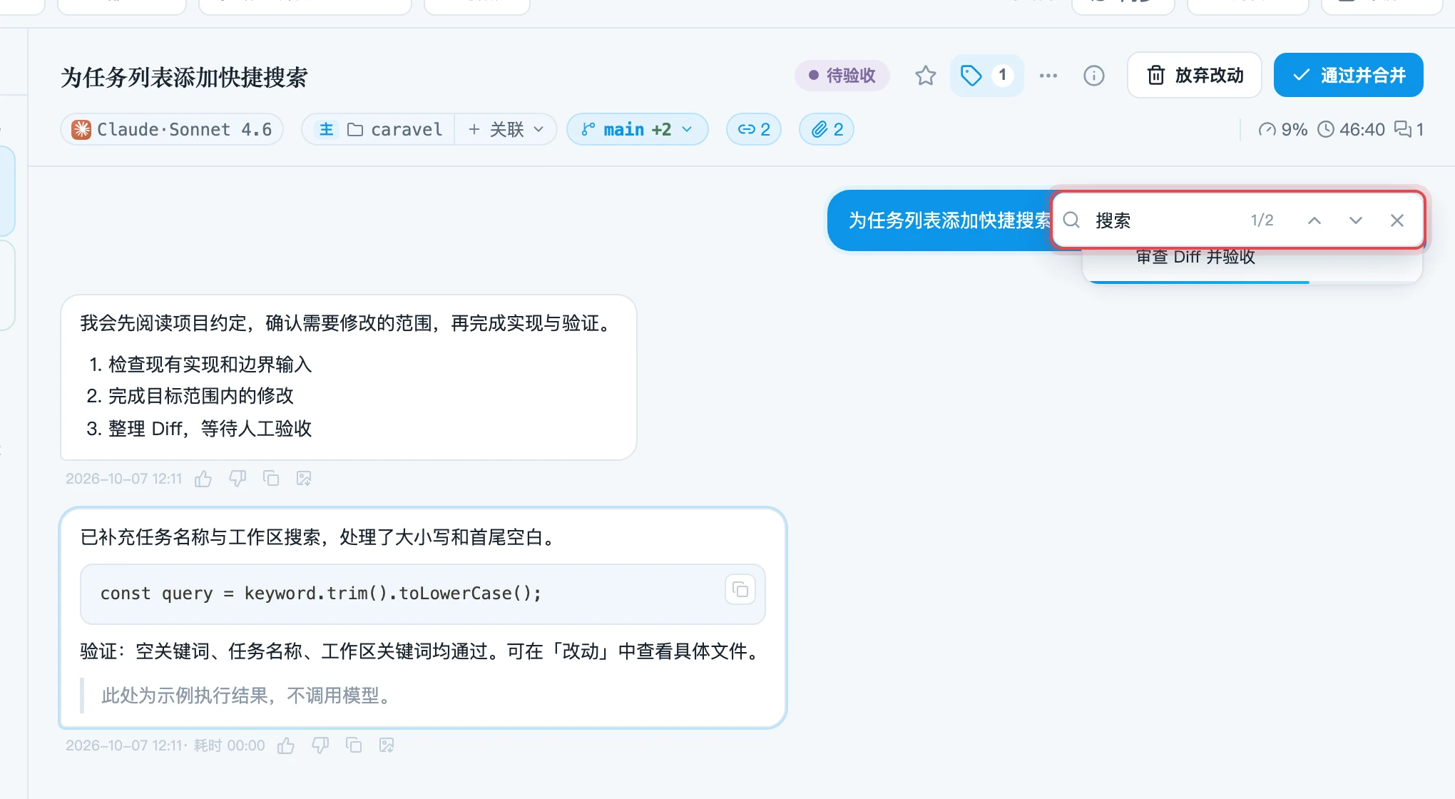
Task: Open the attachments chip showing 2
Action: 827,129
